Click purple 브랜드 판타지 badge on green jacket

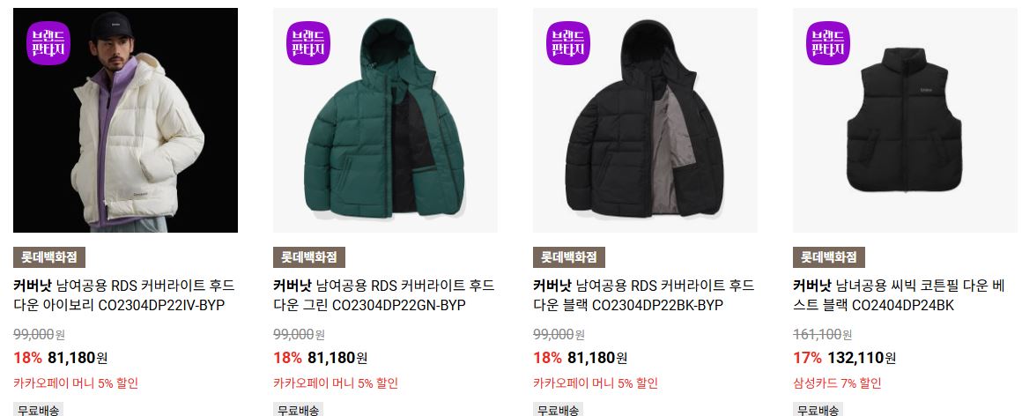(x=308, y=43)
